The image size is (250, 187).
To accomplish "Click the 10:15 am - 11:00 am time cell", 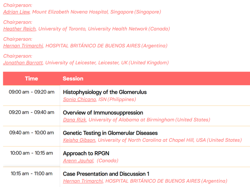I will 32,173.
